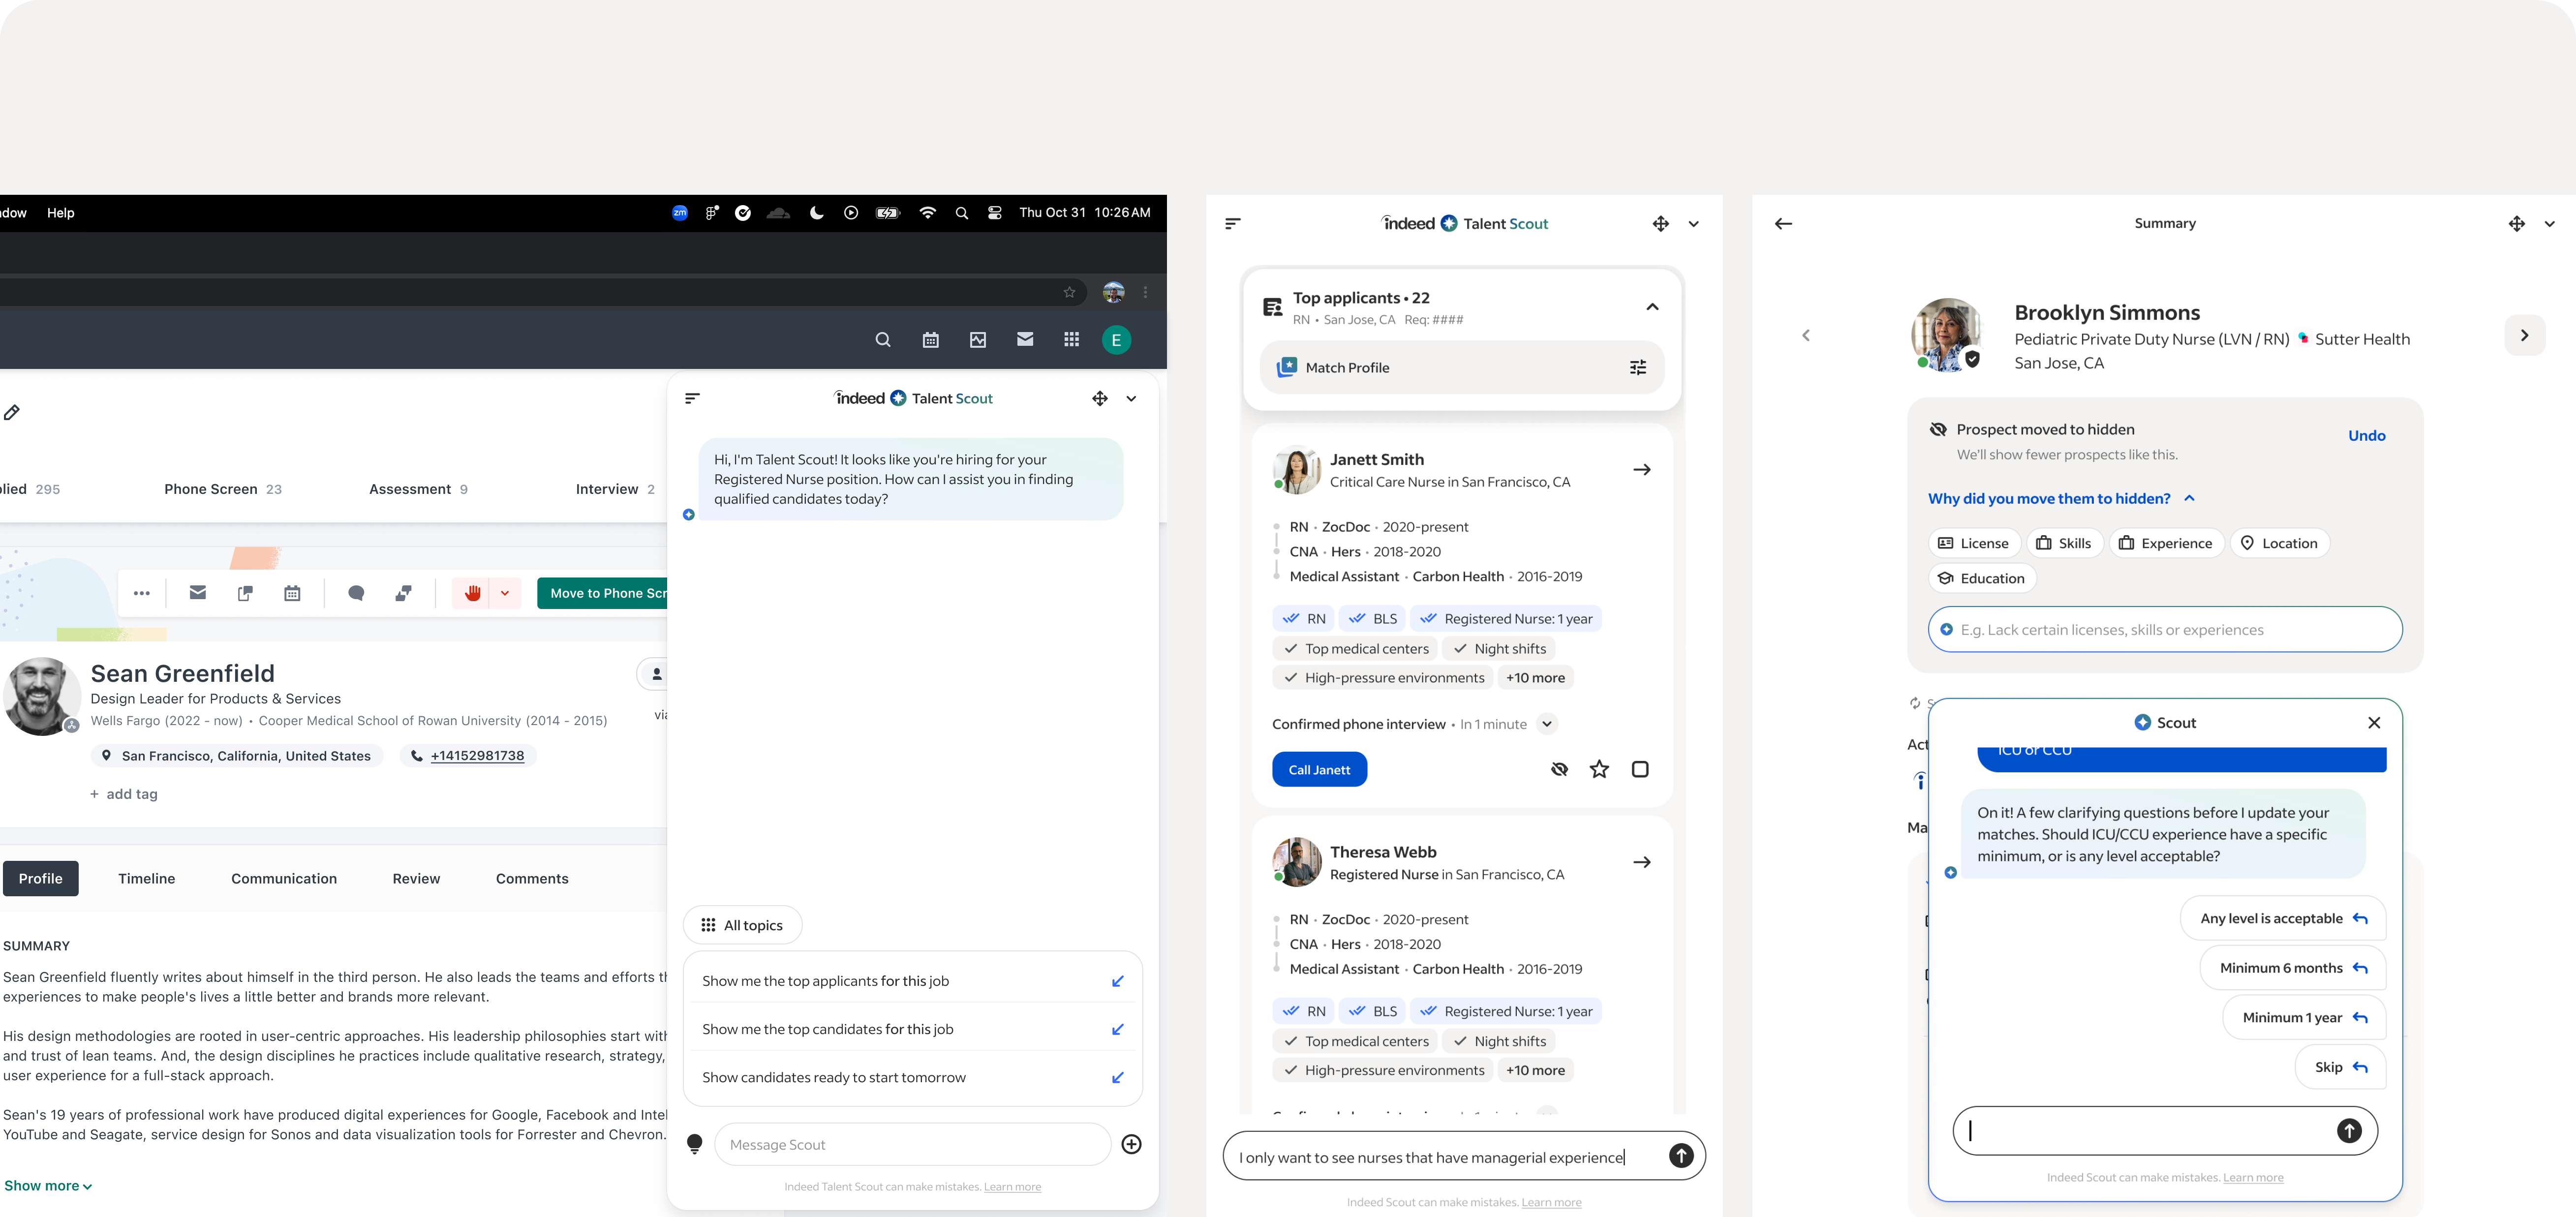Expand Confirmed phone interview dropdown

[x=1547, y=724]
